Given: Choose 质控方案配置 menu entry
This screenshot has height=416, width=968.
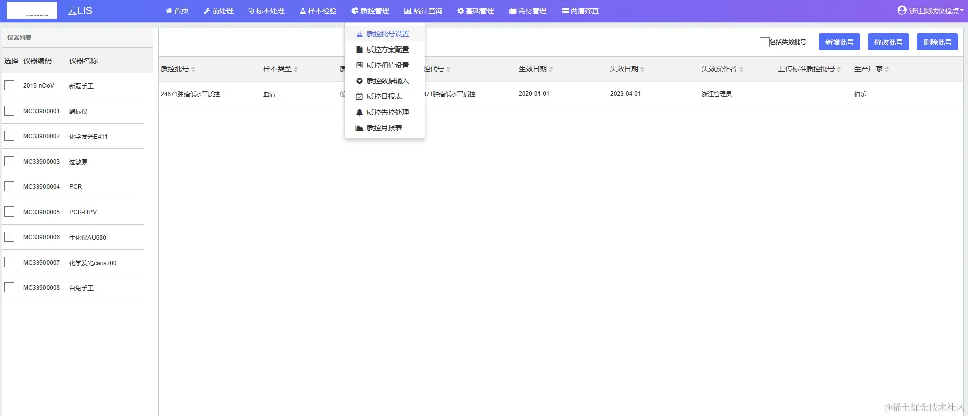Looking at the screenshot, I should 385,49.
